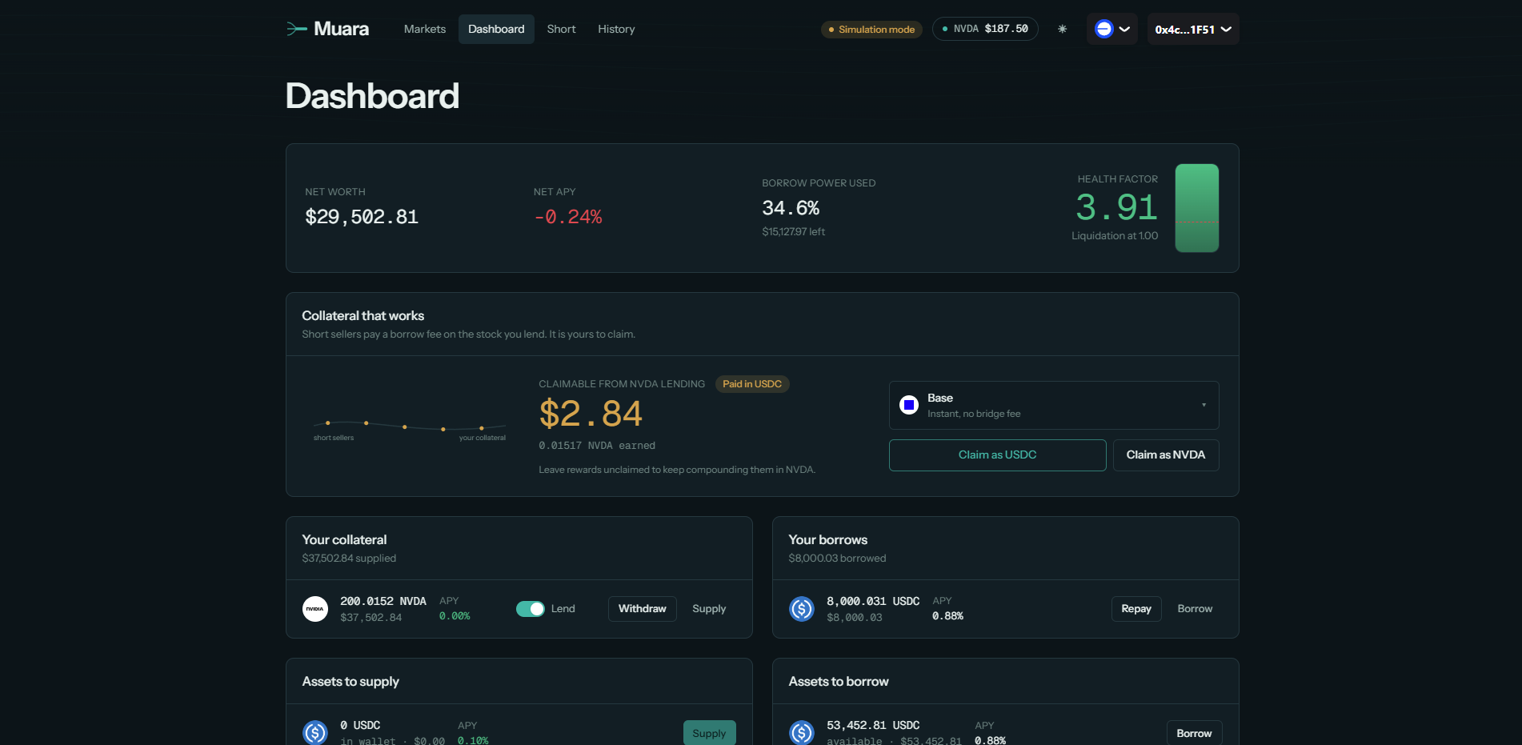Expand the Base chain selection dropdown
The width and height of the screenshot is (1522, 745).
(1054, 405)
